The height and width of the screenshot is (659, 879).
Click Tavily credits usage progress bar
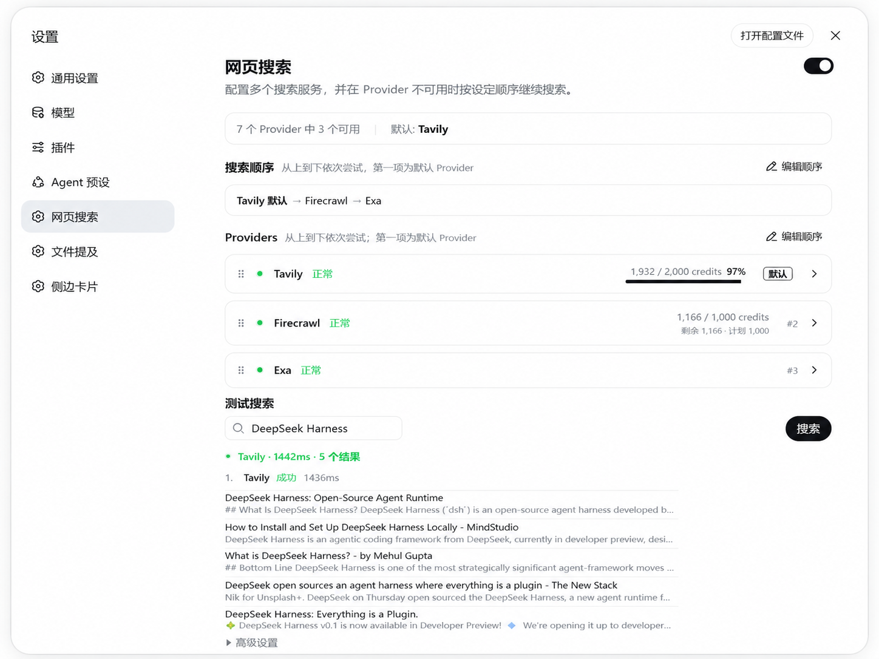pos(684,282)
